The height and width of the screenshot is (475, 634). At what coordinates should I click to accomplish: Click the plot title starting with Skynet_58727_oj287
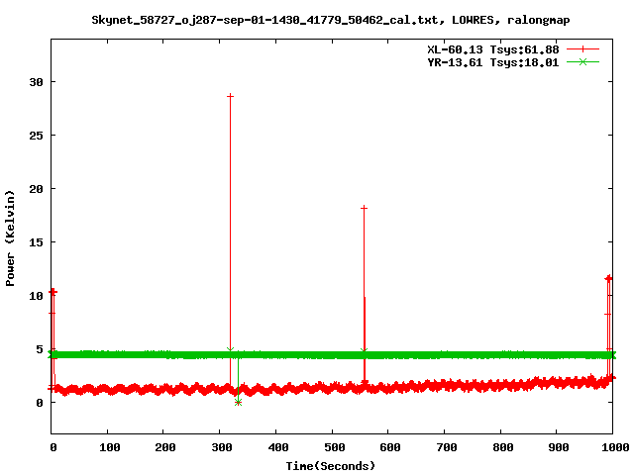click(x=330, y=20)
